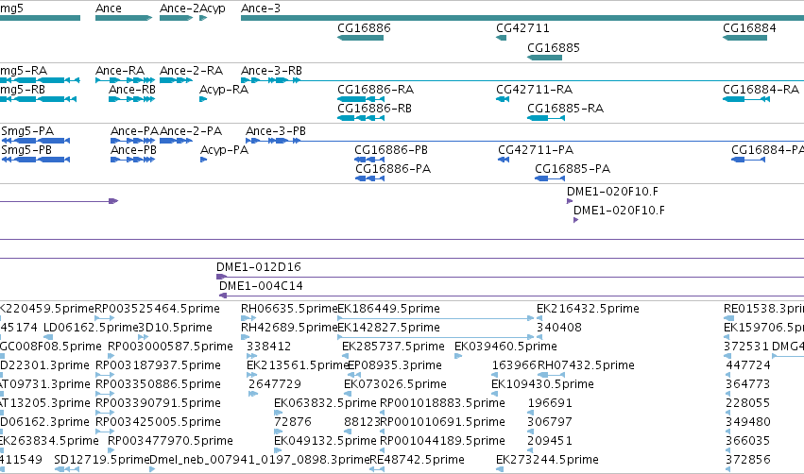Open the DME1-004C14 clone label
Viewport: 804px width, 474px height.
[261, 285]
